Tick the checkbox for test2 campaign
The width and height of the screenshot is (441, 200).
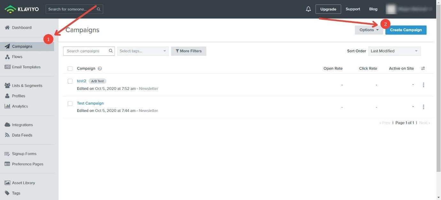point(70,81)
